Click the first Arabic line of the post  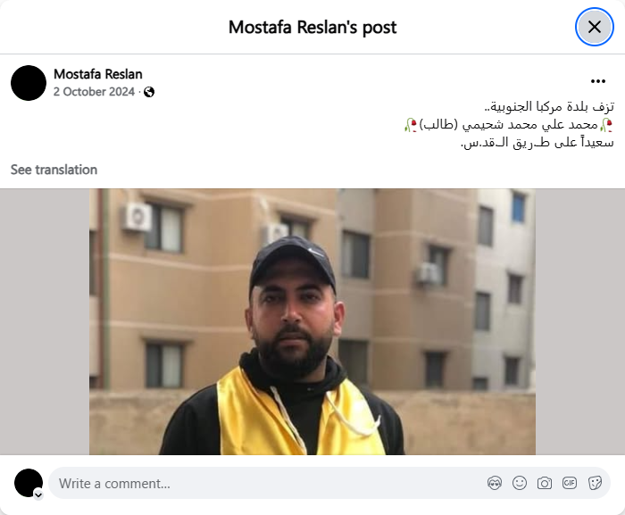549,107
